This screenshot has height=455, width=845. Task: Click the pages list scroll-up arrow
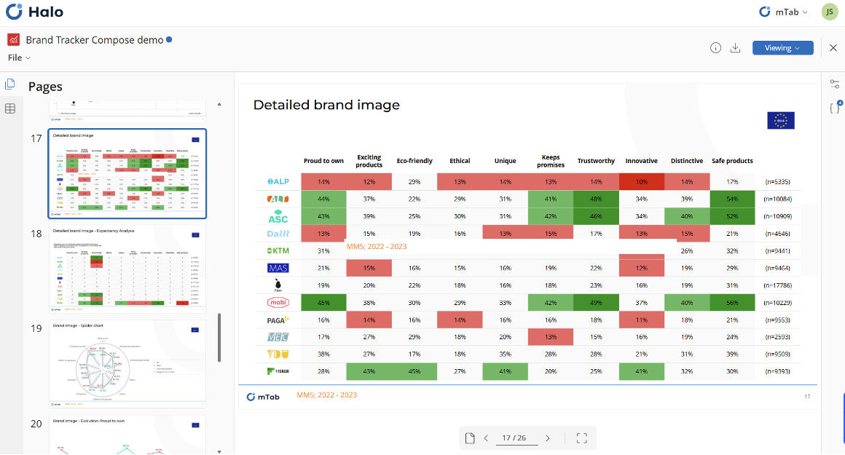[219, 104]
